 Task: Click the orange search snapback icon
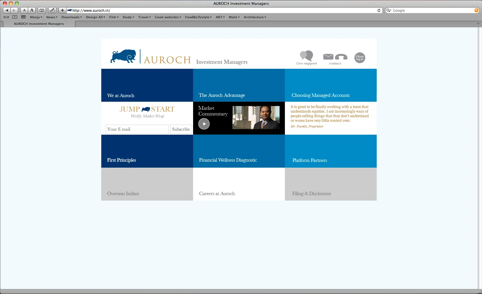point(477,10)
